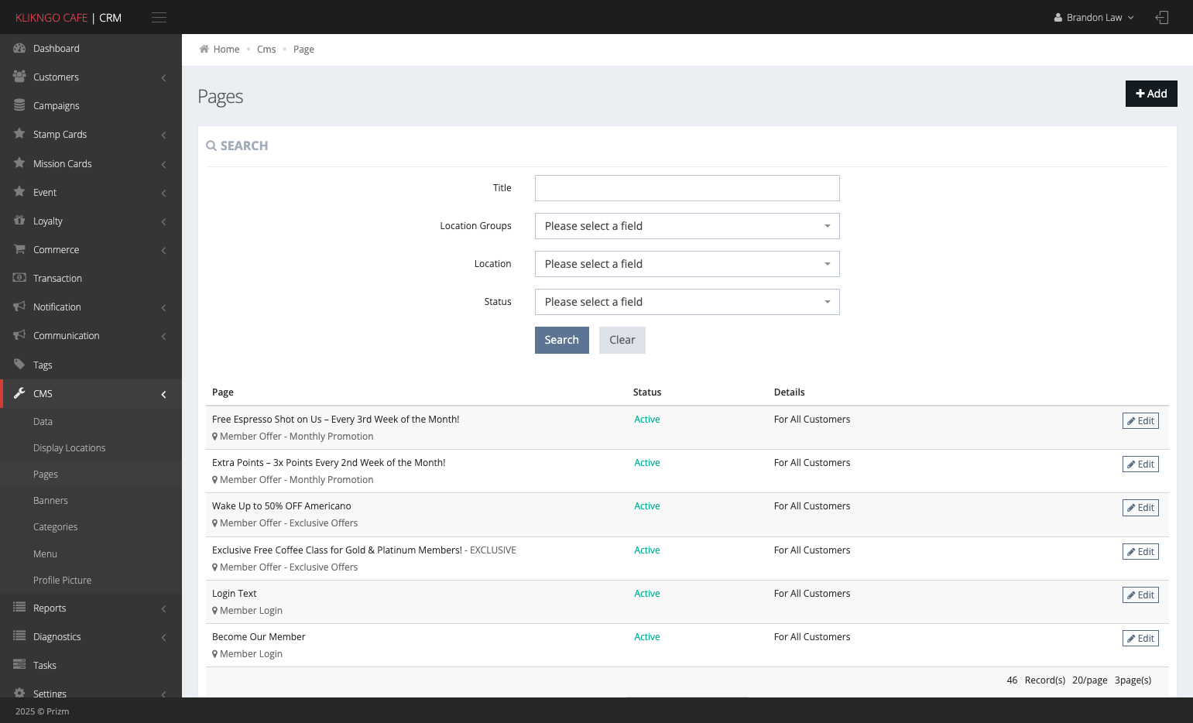Image resolution: width=1193 pixels, height=723 pixels.
Task: Edit the Become Our Member page
Action: [x=1140, y=639]
